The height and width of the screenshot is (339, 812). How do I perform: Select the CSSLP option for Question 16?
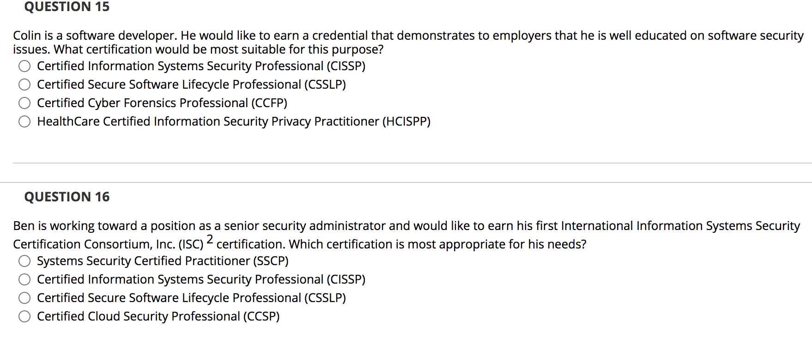point(24,298)
